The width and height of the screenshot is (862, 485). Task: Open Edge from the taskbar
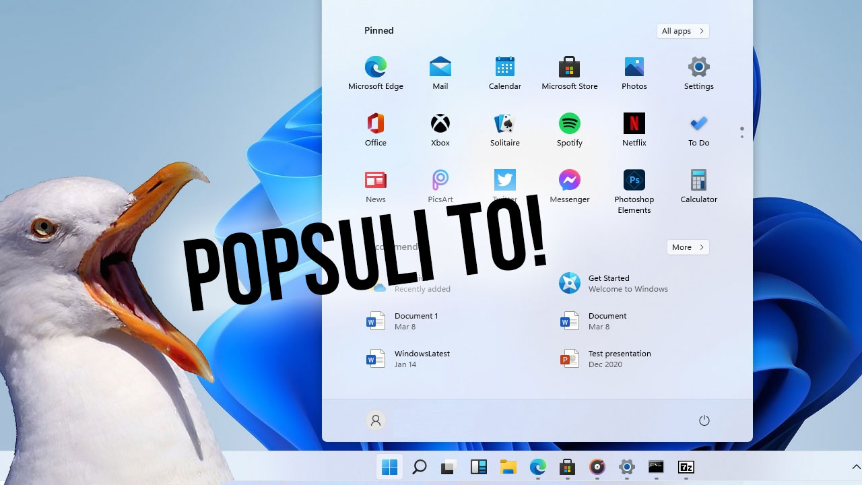coord(537,467)
